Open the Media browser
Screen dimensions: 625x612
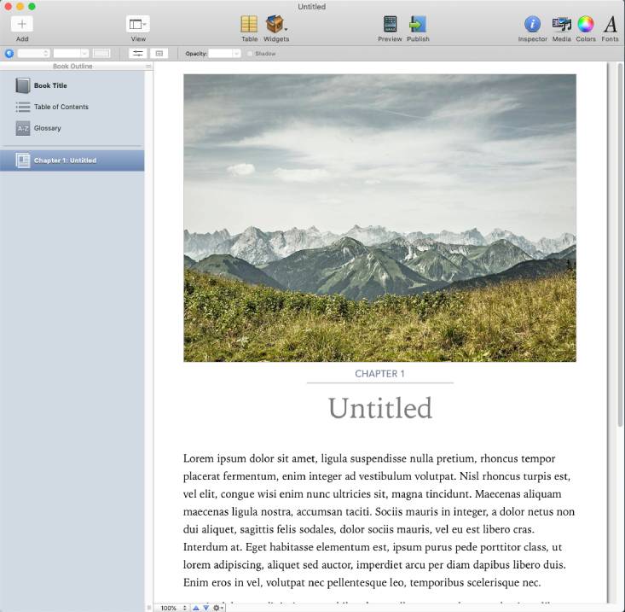(x=561, y=24)
